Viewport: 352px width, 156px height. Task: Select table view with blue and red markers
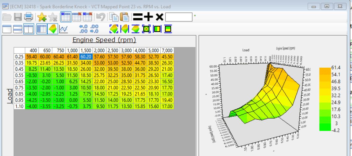pos(88,17)
